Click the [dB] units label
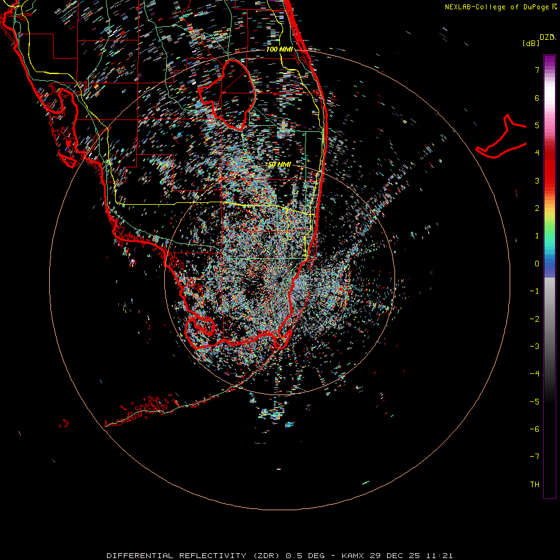Image resolution: width=560 pixels, height=560 pixels. tap(531, 43)
